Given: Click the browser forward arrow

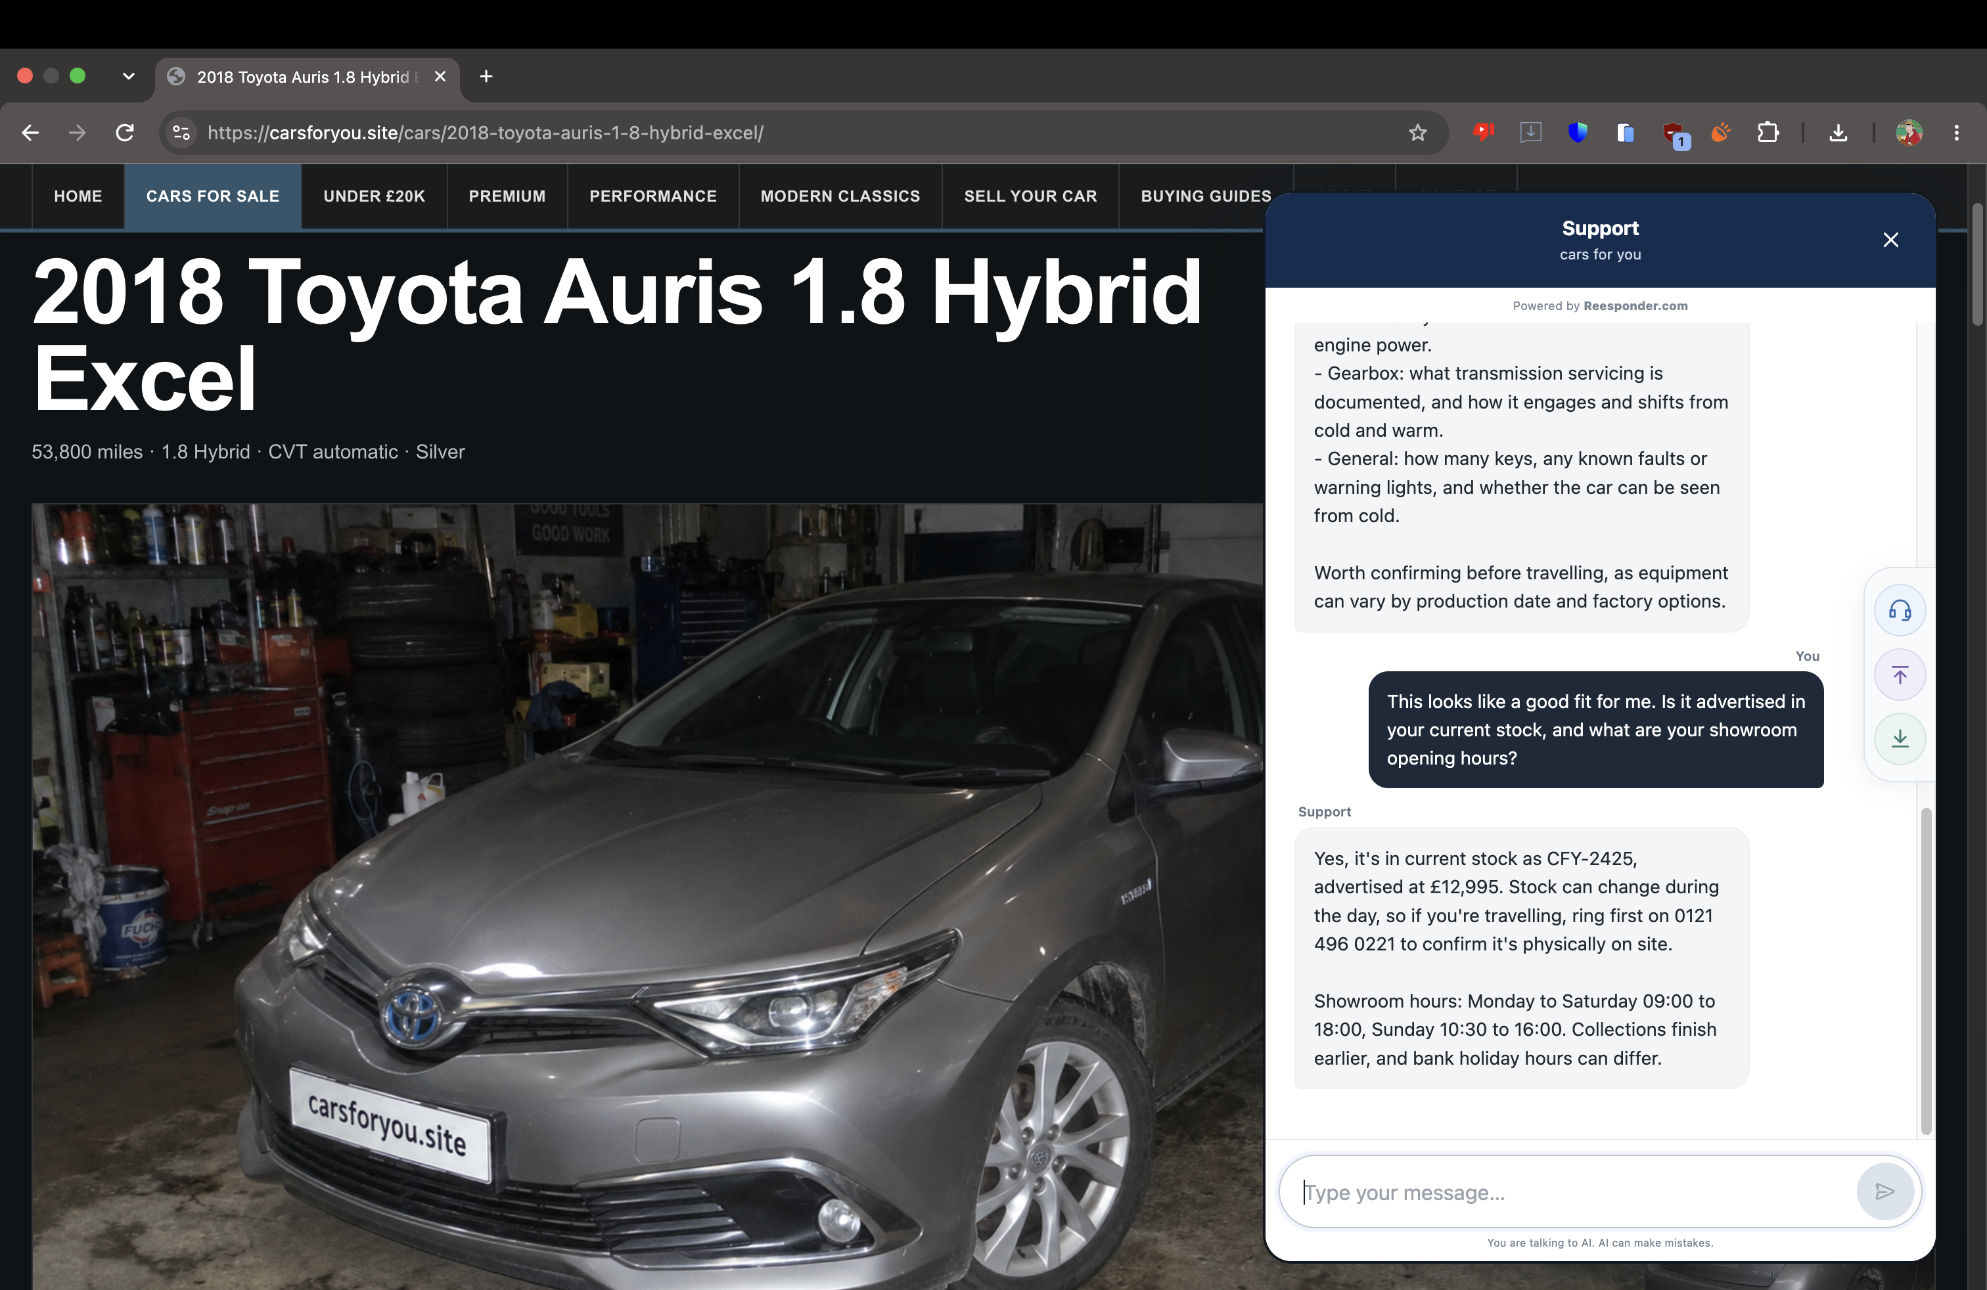Looking at the screenshot, I should point(77,133).
